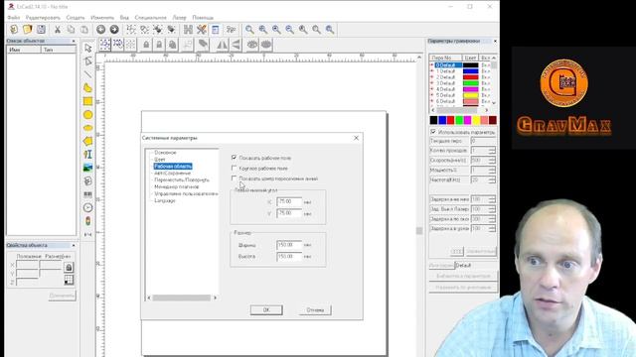Click the pen list scroll down arrow
The width and height of the screenshot is (636, 357).
494,103
